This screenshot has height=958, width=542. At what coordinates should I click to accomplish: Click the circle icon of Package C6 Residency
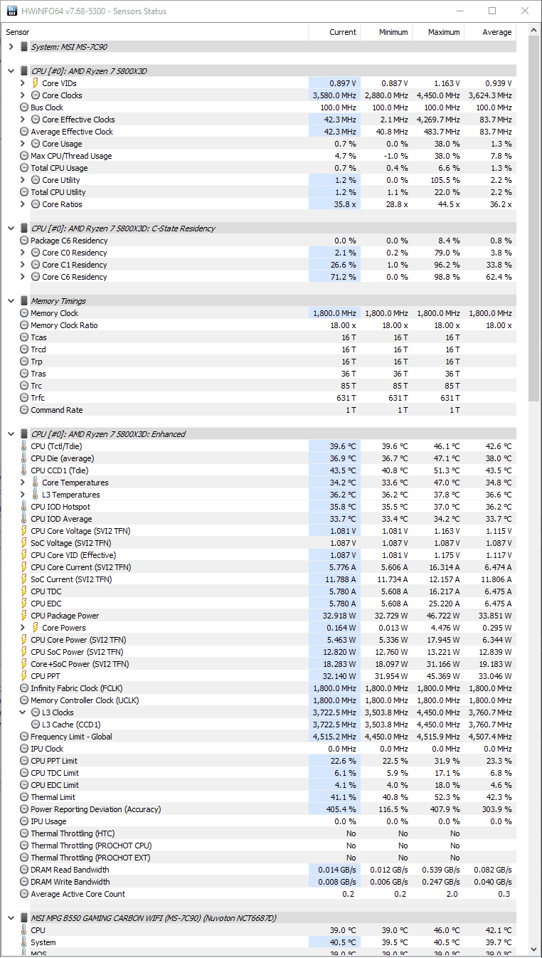pyautogui.click(x=24, y=241)
